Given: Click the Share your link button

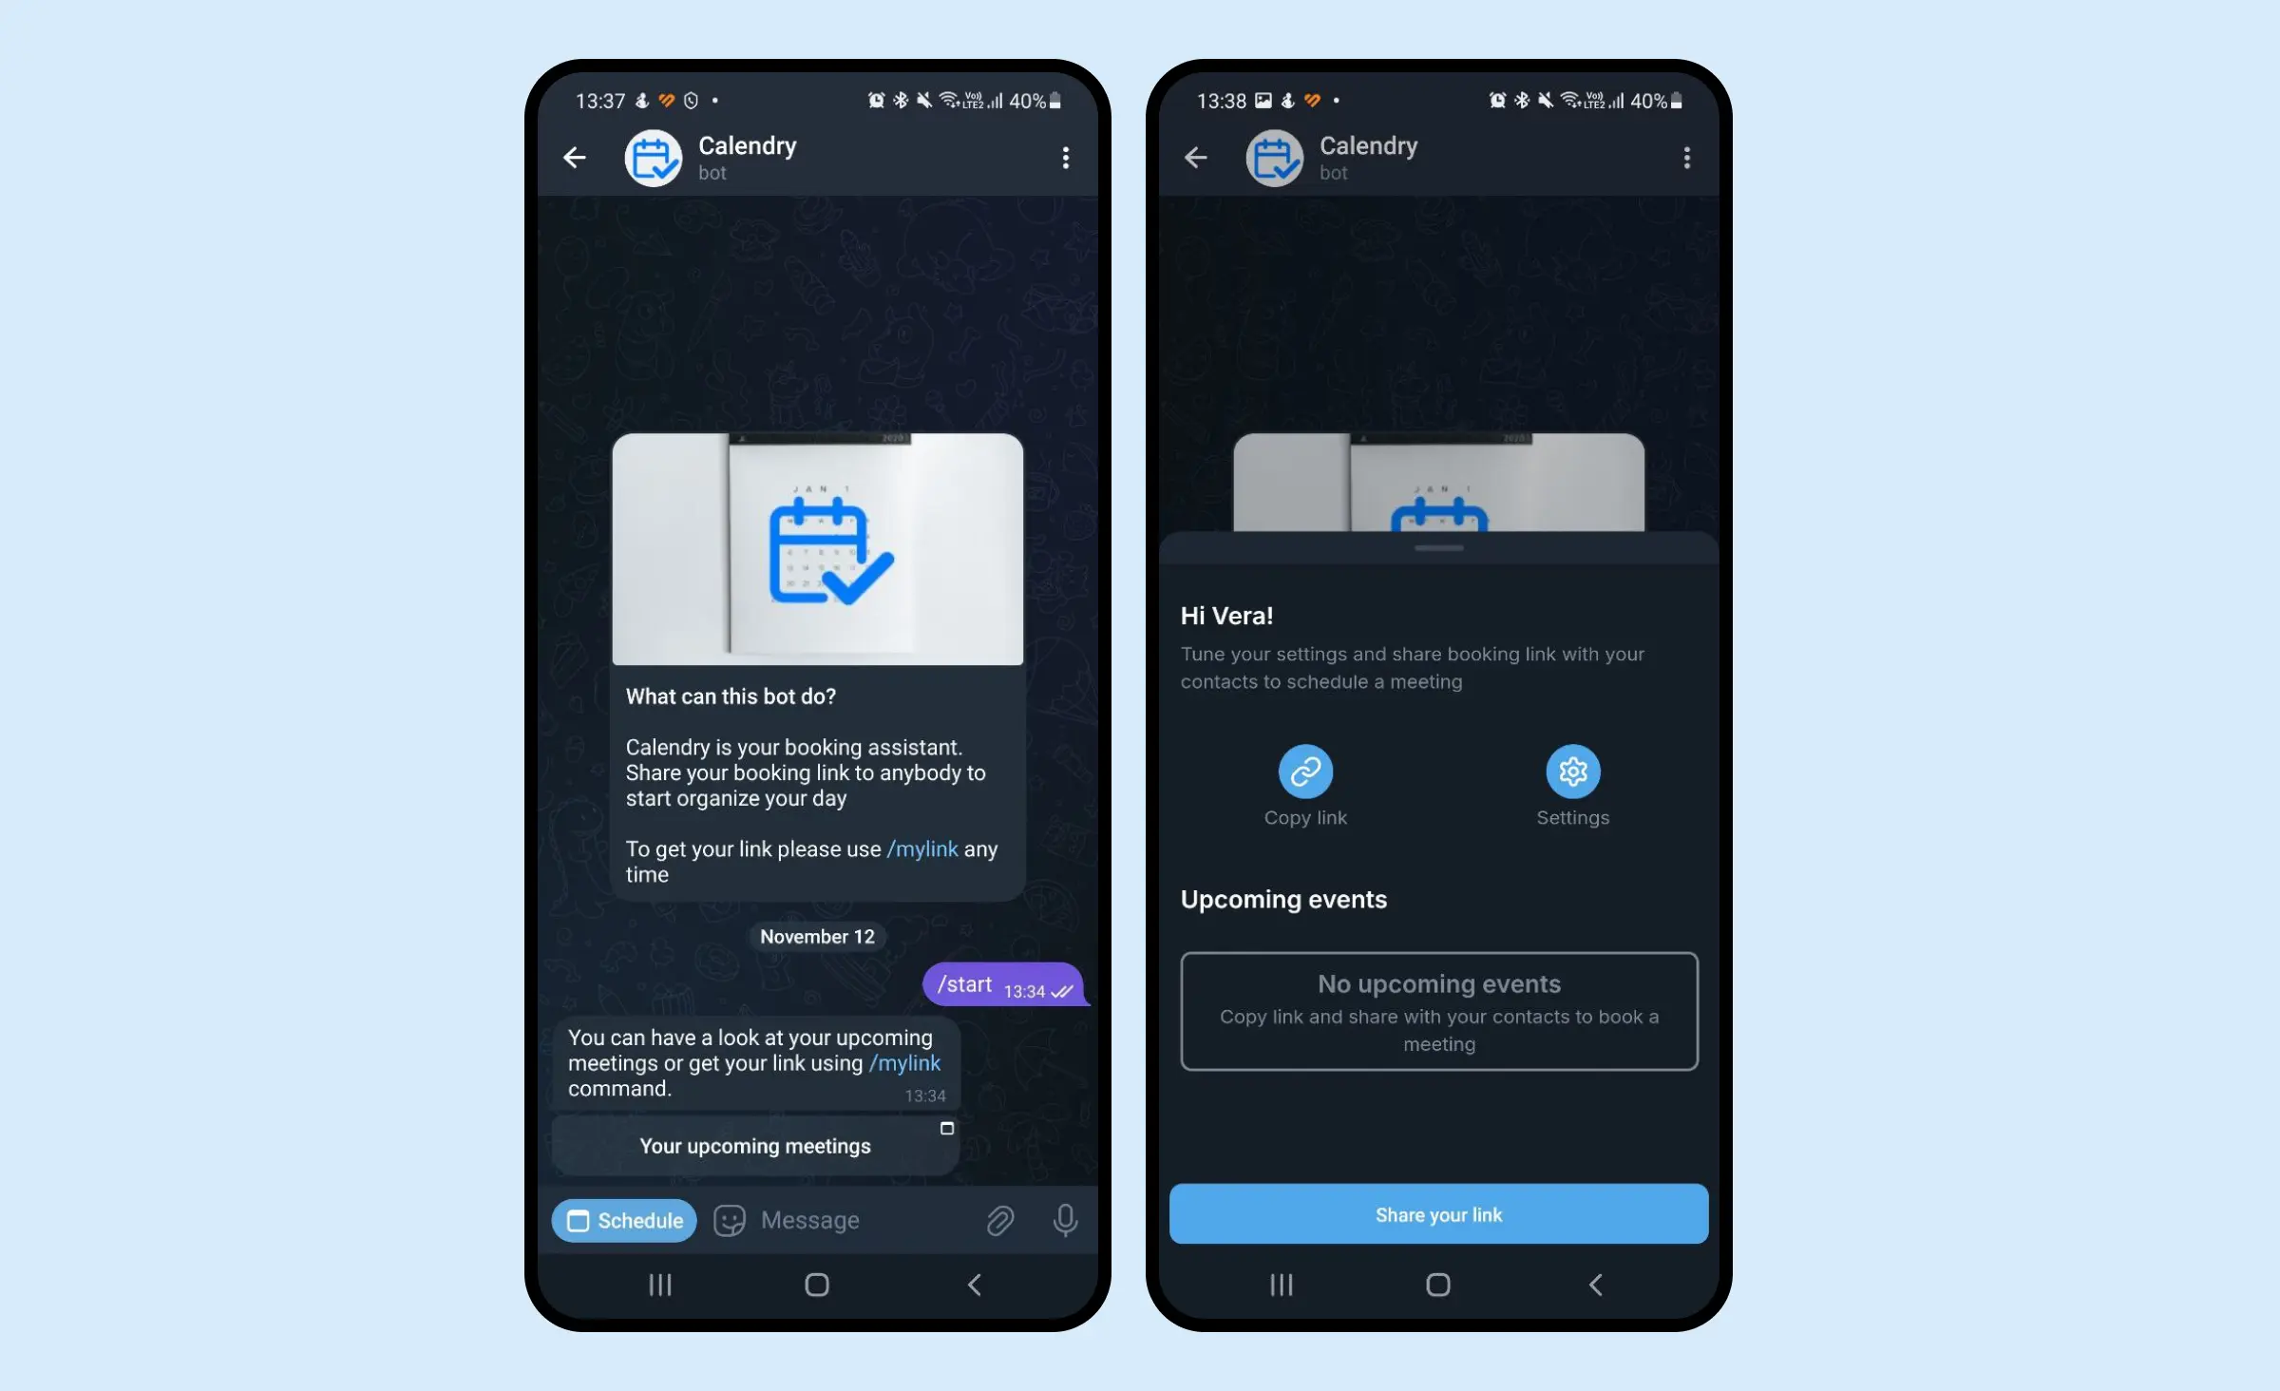Looking at the screenshot, I should pyautogui.click(x=1438, y=1213).
